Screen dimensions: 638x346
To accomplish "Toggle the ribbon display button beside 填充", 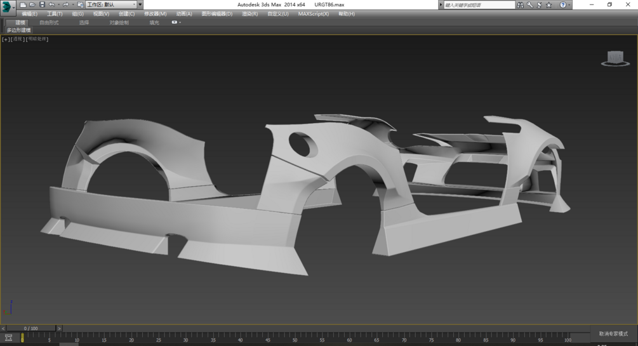I will [175, 22].
